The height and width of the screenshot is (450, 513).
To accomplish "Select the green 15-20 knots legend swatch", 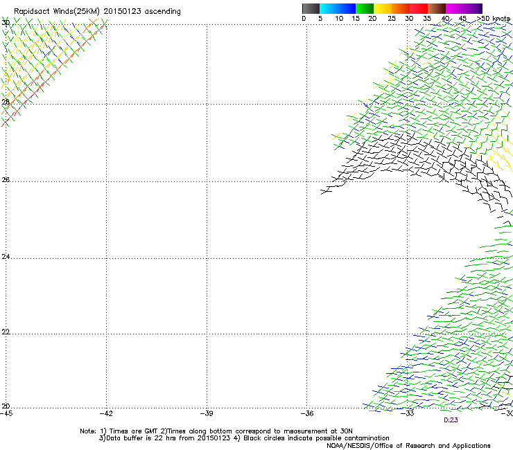I will pos(365,8).
